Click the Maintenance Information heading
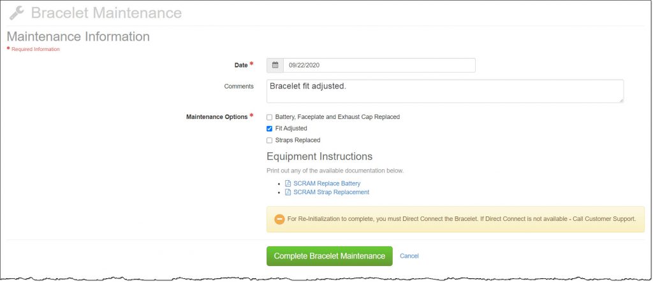Screen dimensions: 653x282 (78, 36)
